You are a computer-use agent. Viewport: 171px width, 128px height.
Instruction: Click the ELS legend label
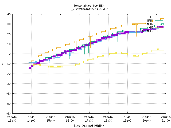pyautogui.click(x=151, y=17)
